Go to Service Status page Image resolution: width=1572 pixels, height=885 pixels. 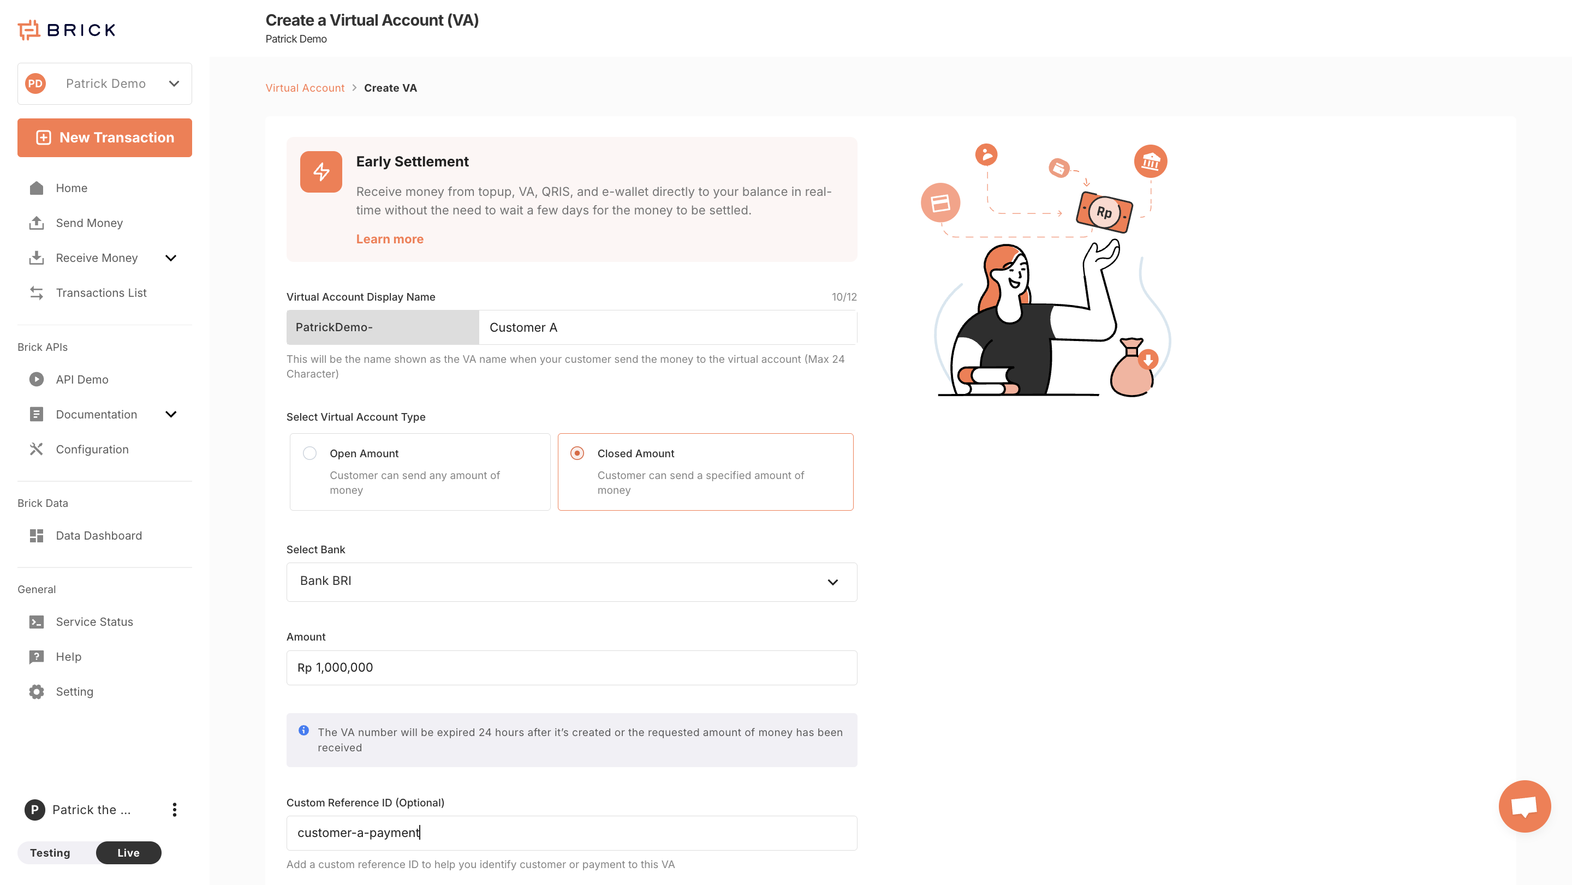(94, 621)
